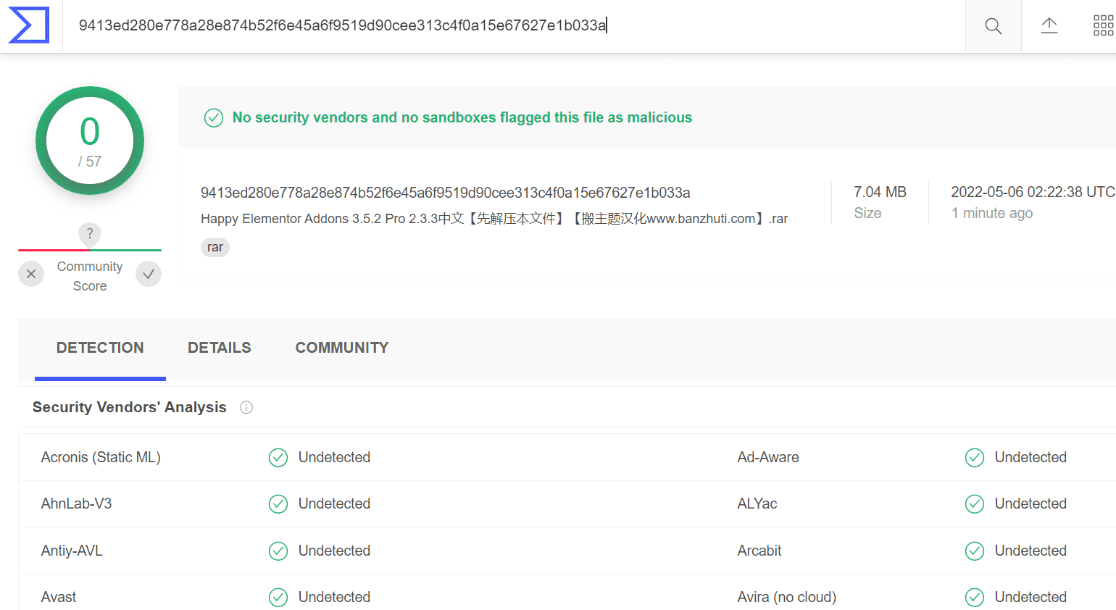
Task: Click the Arcabit undetected check icon
Action: point(975,551)
